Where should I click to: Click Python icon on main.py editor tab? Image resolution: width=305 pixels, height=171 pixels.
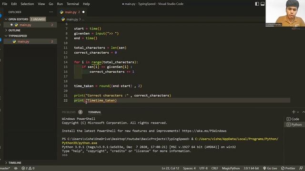[x=62, y=12]
